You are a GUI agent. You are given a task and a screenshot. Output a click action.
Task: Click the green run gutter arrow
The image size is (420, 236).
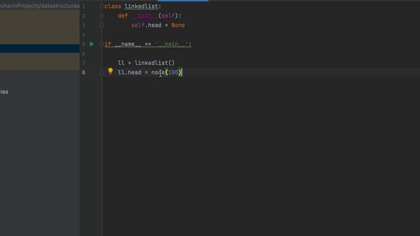(92, 44)
